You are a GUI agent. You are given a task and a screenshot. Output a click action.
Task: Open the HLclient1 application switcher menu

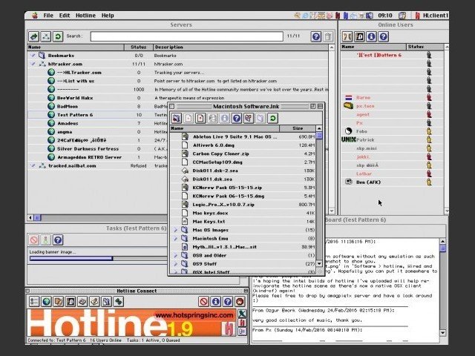coord(431,16)
